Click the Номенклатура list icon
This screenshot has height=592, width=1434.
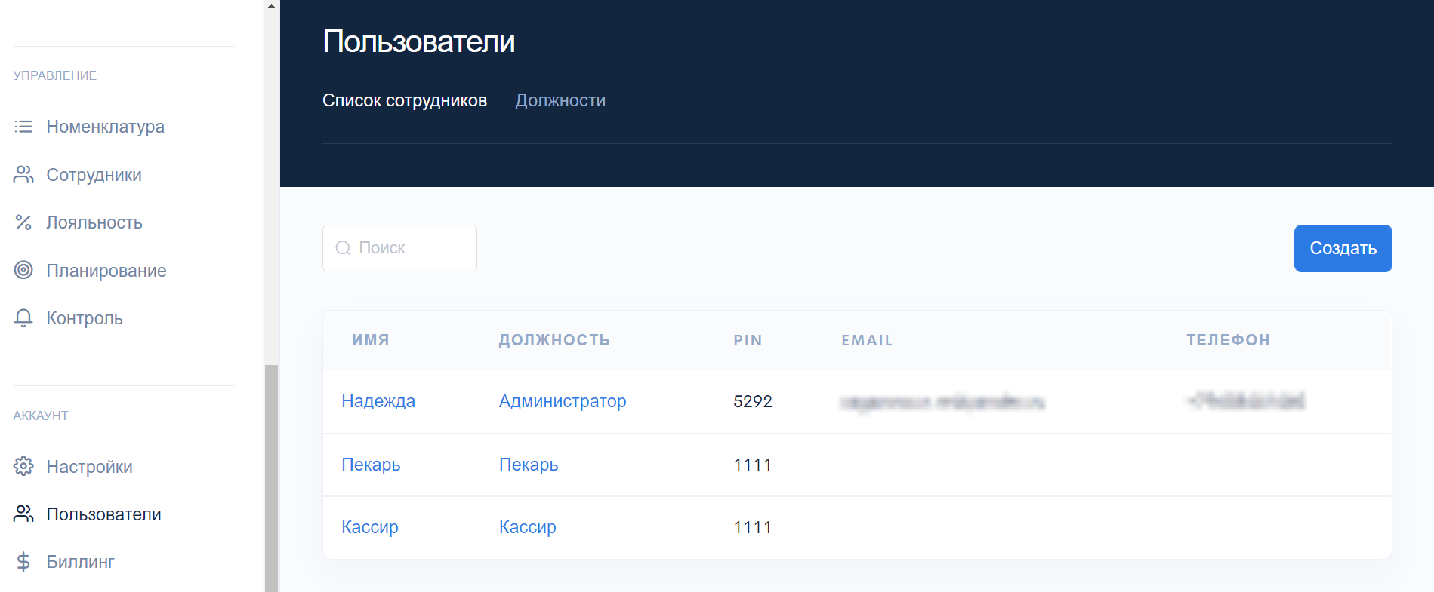point(23,127)
